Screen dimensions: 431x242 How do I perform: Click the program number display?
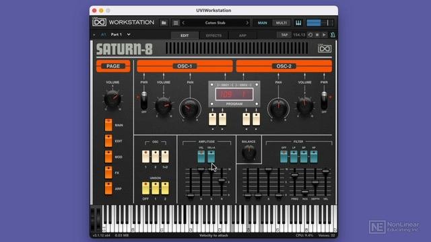(x=234, y=94)
